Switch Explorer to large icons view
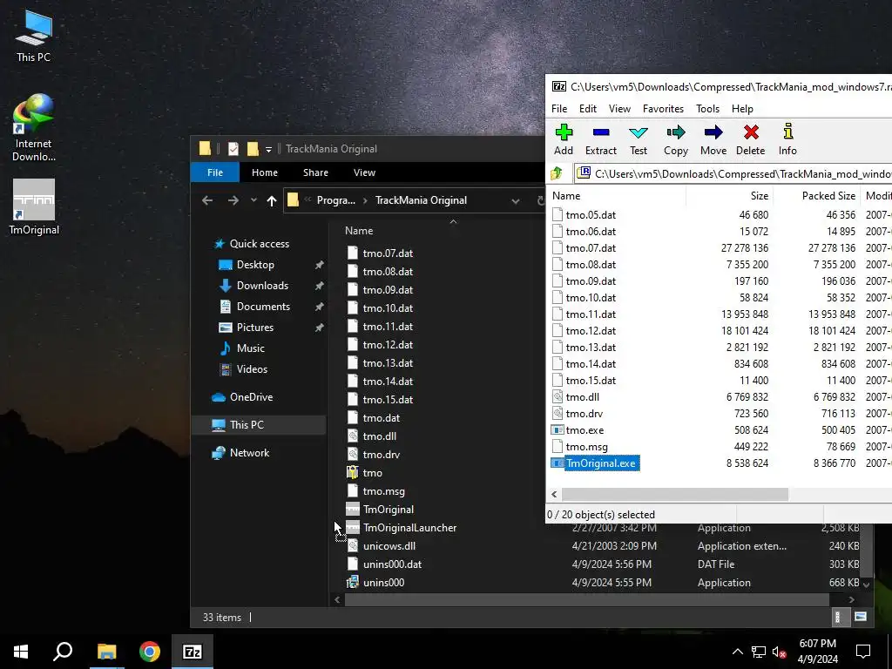 coord(861,618)
